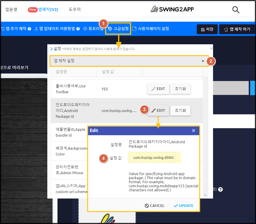The image size is (256, 224).
Task: Click the 설정 값 input field
Action: coord(154,158)
